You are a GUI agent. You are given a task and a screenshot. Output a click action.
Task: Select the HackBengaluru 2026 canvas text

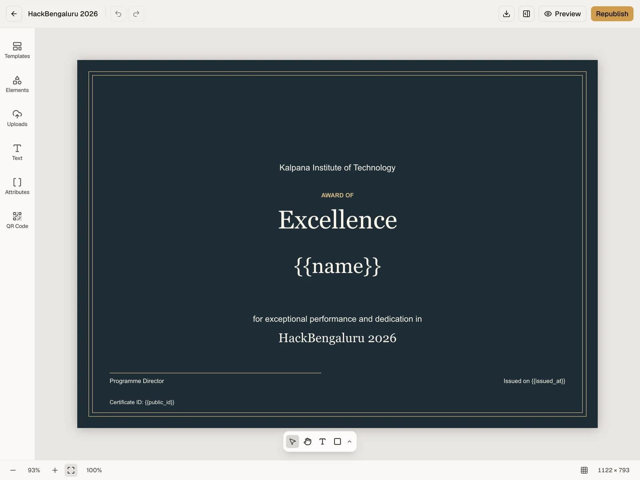tap(337, 338)
